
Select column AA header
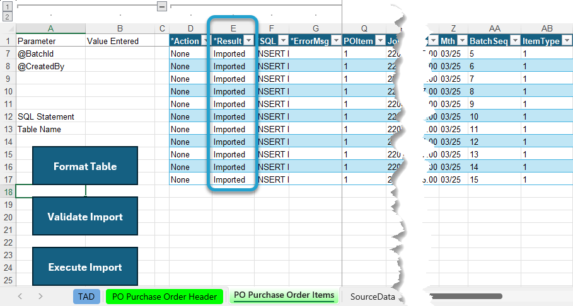[x=494, y=28]
